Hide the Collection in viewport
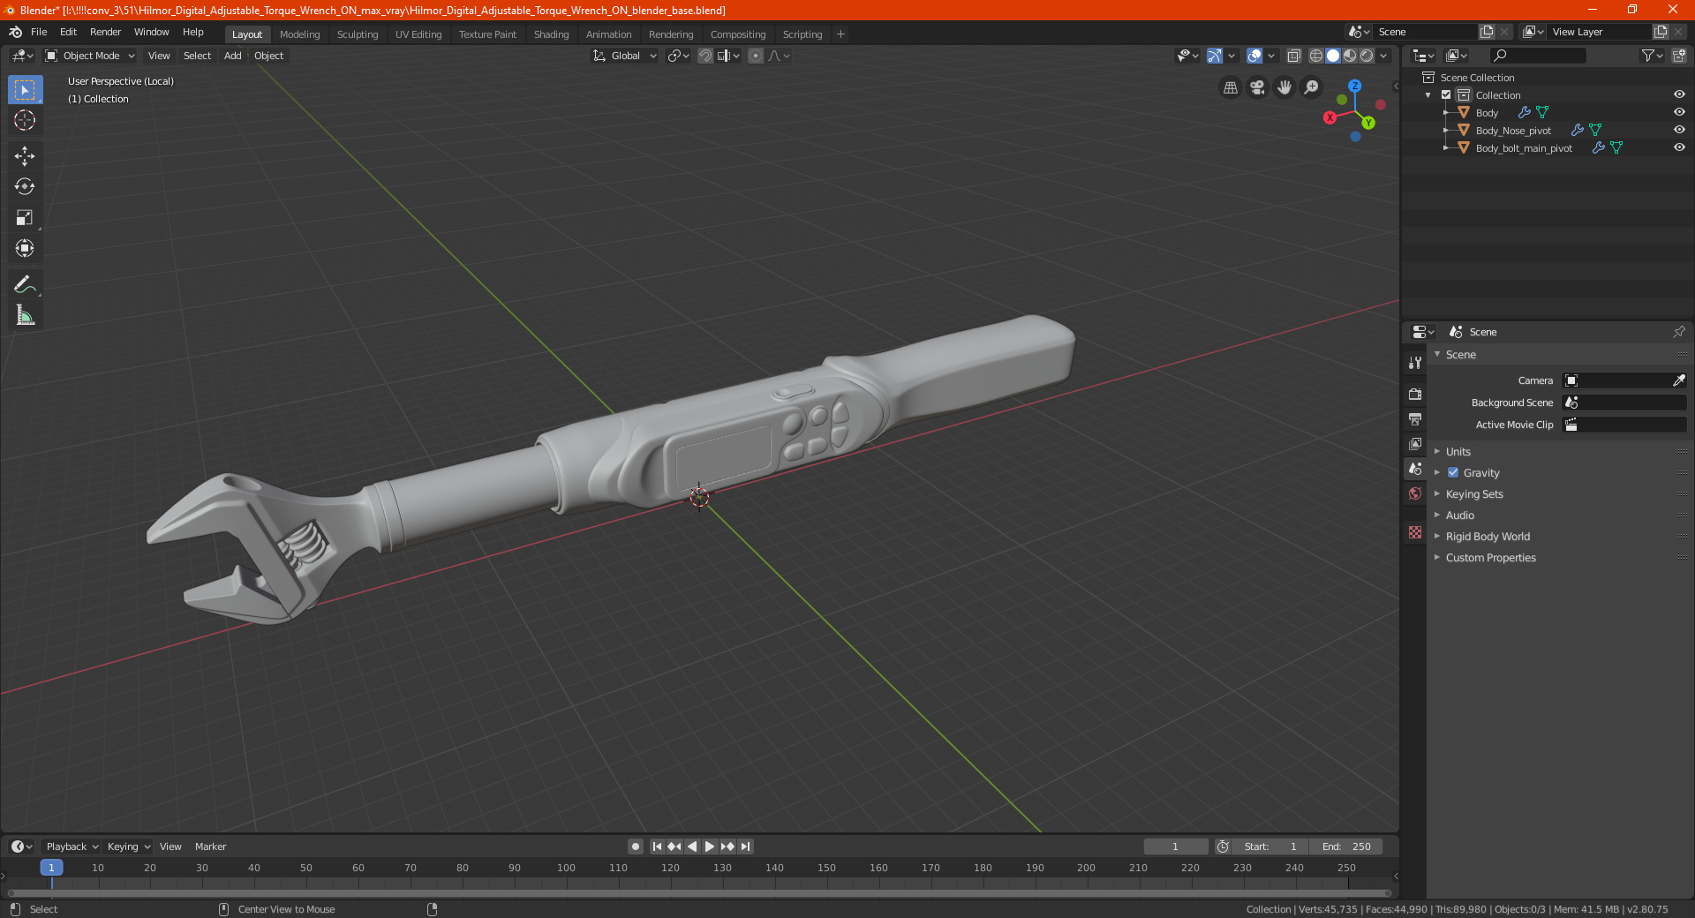 click(1679, 94)
